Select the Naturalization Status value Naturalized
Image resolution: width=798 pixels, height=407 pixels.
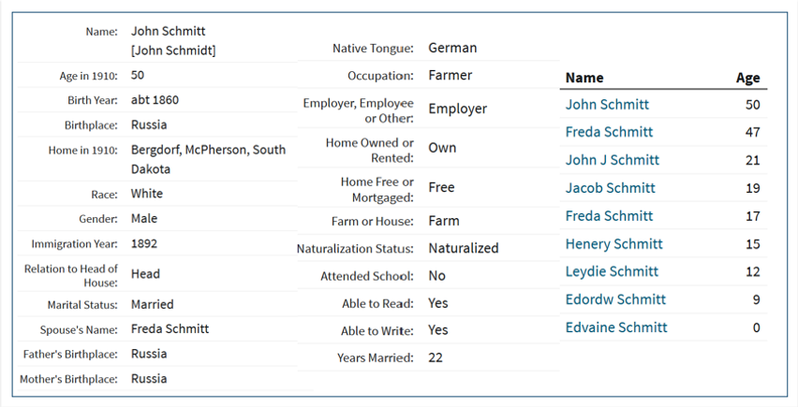[x=463, y=248]
